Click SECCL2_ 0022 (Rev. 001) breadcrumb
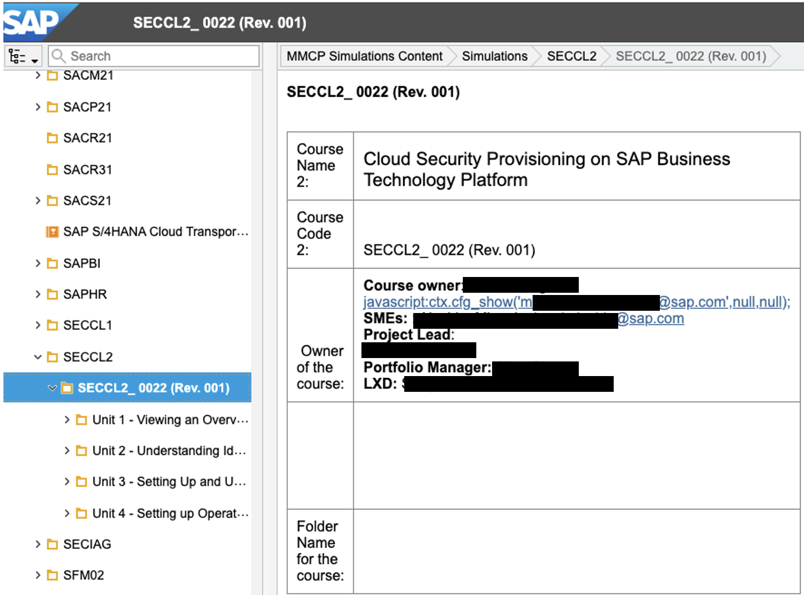Screen dimensions: 804x599 [x=691, y=56]
